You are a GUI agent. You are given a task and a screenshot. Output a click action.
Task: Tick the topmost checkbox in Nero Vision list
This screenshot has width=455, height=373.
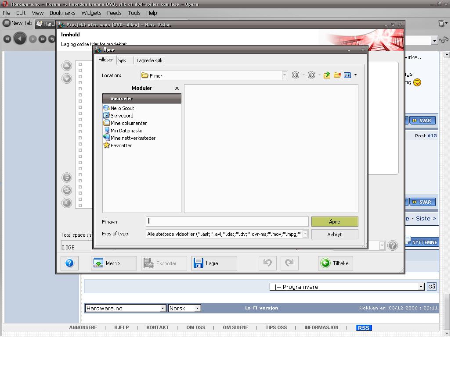pos(80,64)
